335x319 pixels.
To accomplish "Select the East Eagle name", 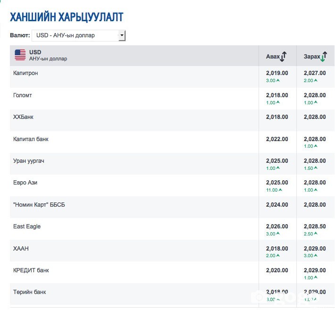I will (27, 227).
